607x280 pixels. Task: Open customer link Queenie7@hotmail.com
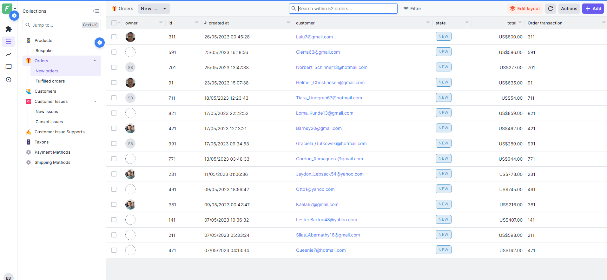(321, 250)
